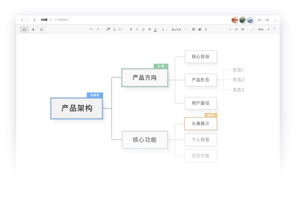Switch to mind map view mode
This screenshot has height=197, width=296.
pos(24,30)
